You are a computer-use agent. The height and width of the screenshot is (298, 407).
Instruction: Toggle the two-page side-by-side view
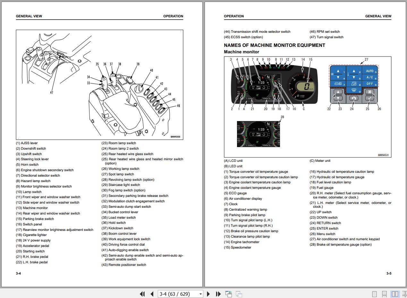point(395,294)
